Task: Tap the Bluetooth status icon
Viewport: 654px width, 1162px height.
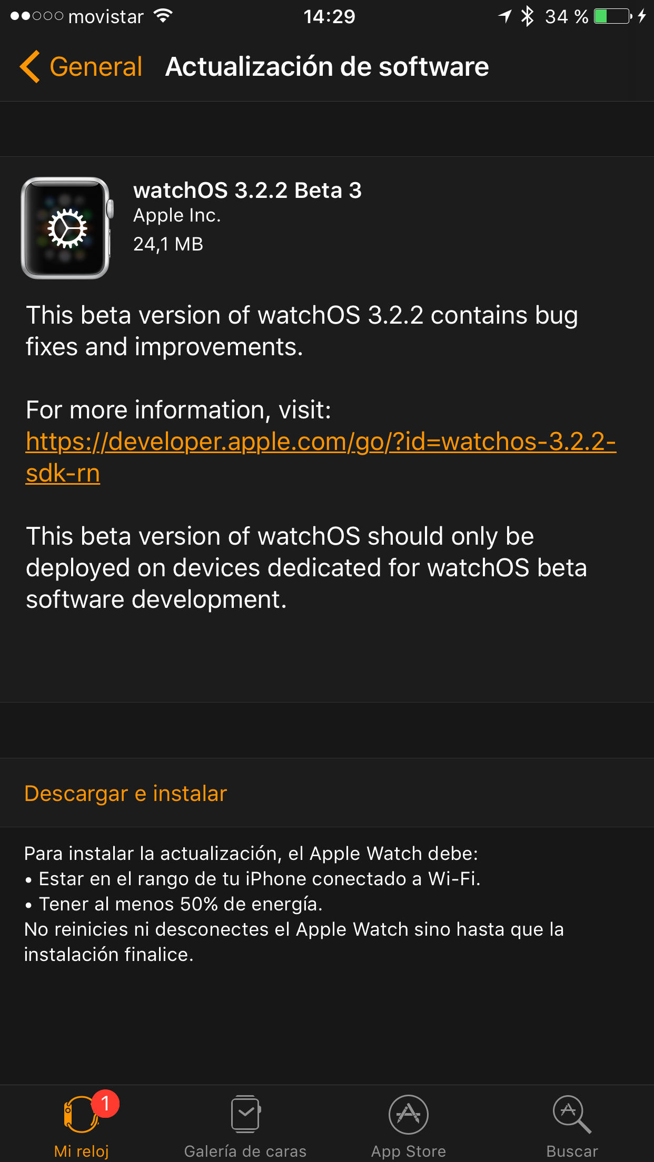Action: coord(527,16)
